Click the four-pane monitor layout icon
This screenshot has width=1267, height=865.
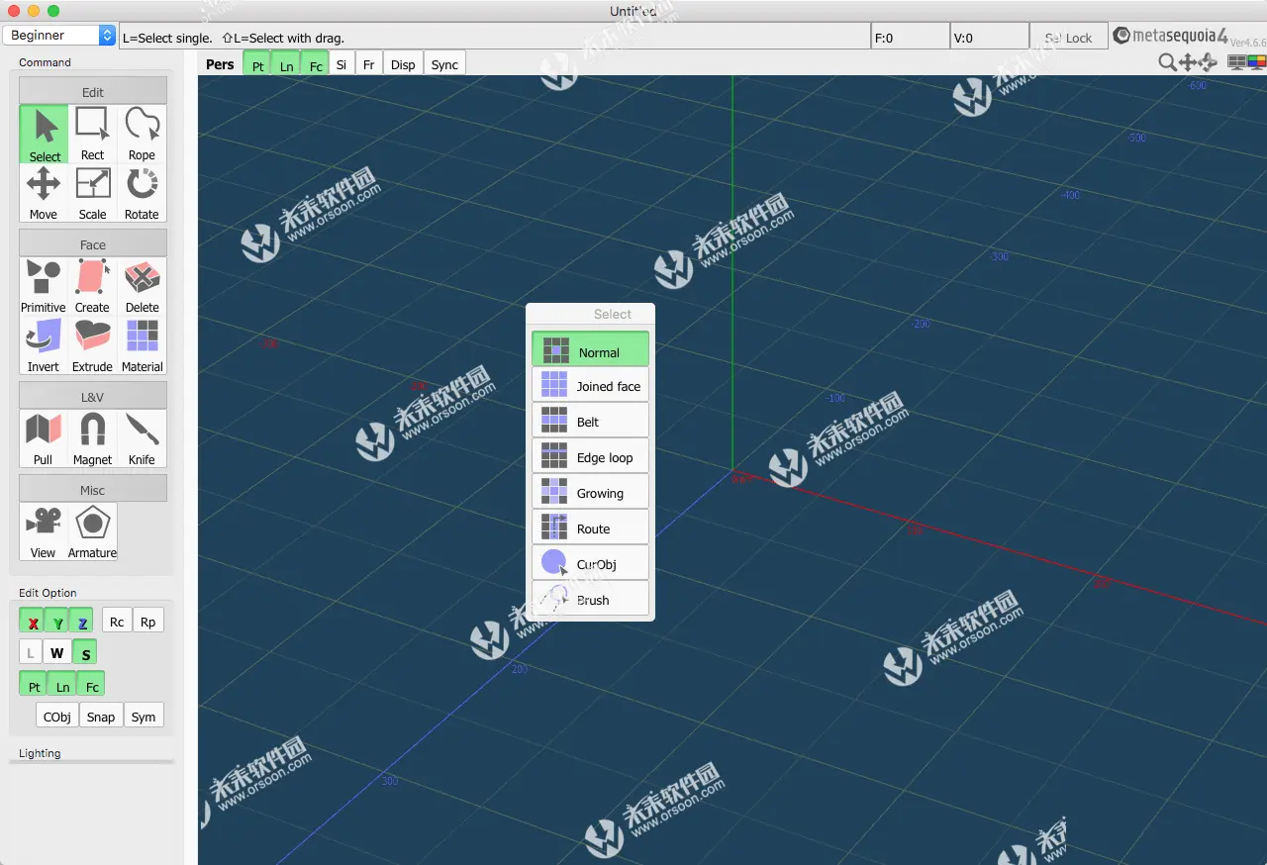(x=1237, y=61)
